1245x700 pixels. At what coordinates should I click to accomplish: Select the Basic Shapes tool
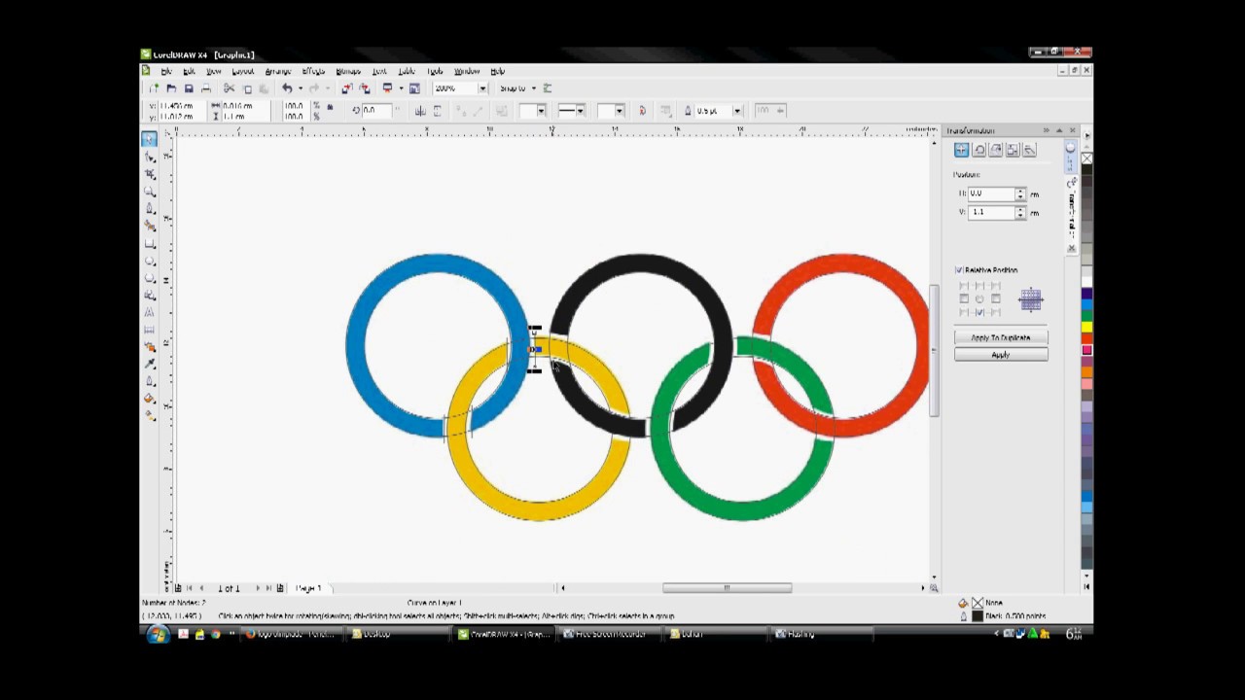coord(149,295)
